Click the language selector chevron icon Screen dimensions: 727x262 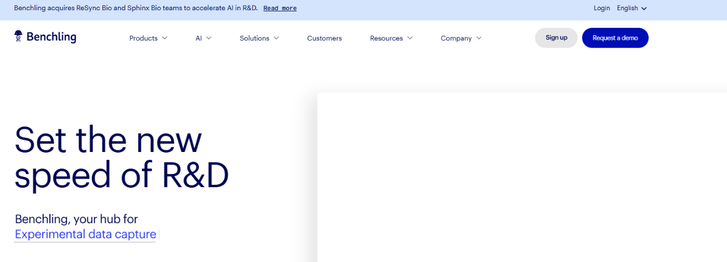(644, 9)
